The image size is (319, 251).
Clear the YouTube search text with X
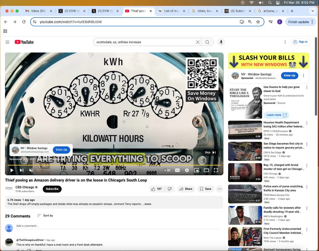point(197,42)
